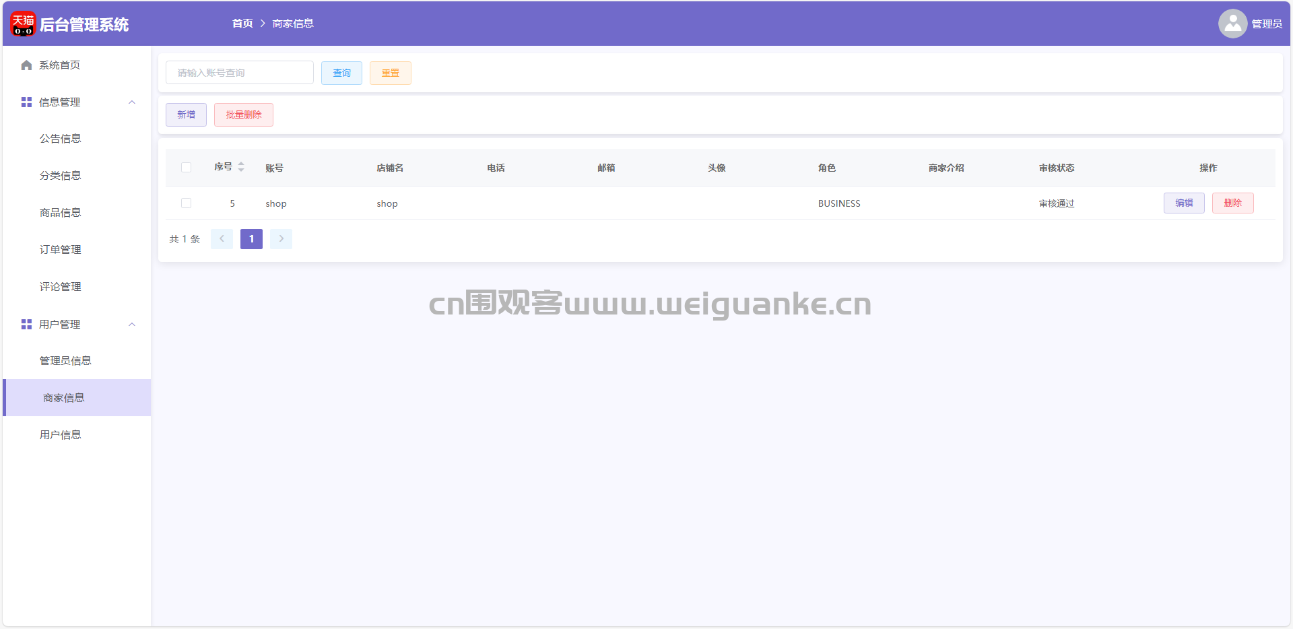This screenshot has width=1293, height=629.
Task: Click the 角色 column header
Action: 827,168
